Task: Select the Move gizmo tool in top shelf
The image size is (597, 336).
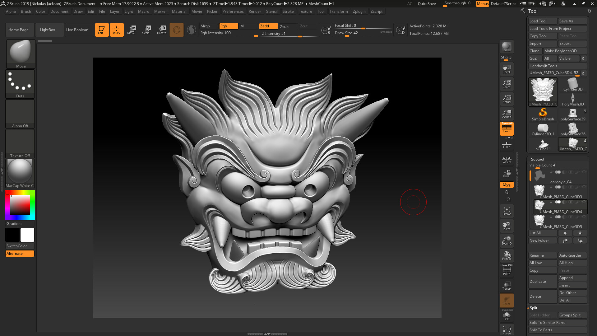Action: pos(131,30)
